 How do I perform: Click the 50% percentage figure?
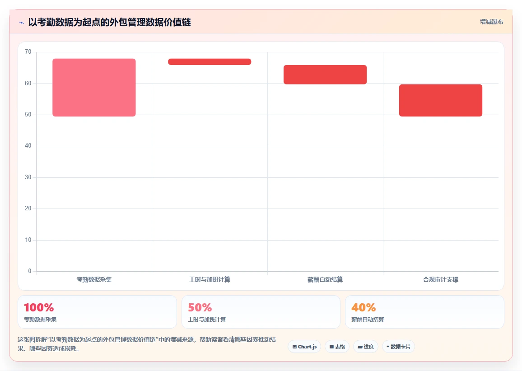pos(200,307)
